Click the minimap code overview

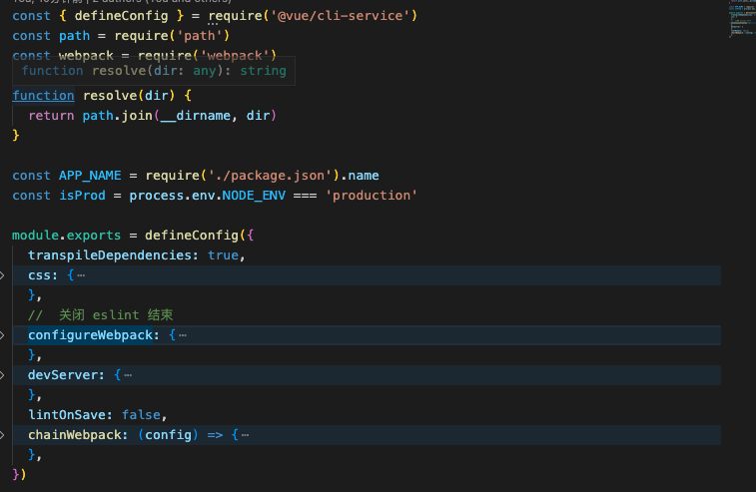(742, 19)
